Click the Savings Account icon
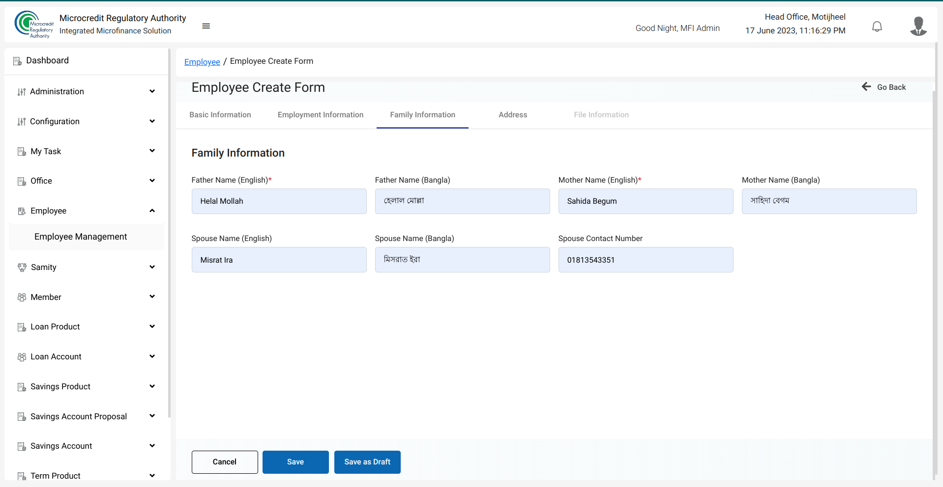943x487 pixels. point(22,446)
